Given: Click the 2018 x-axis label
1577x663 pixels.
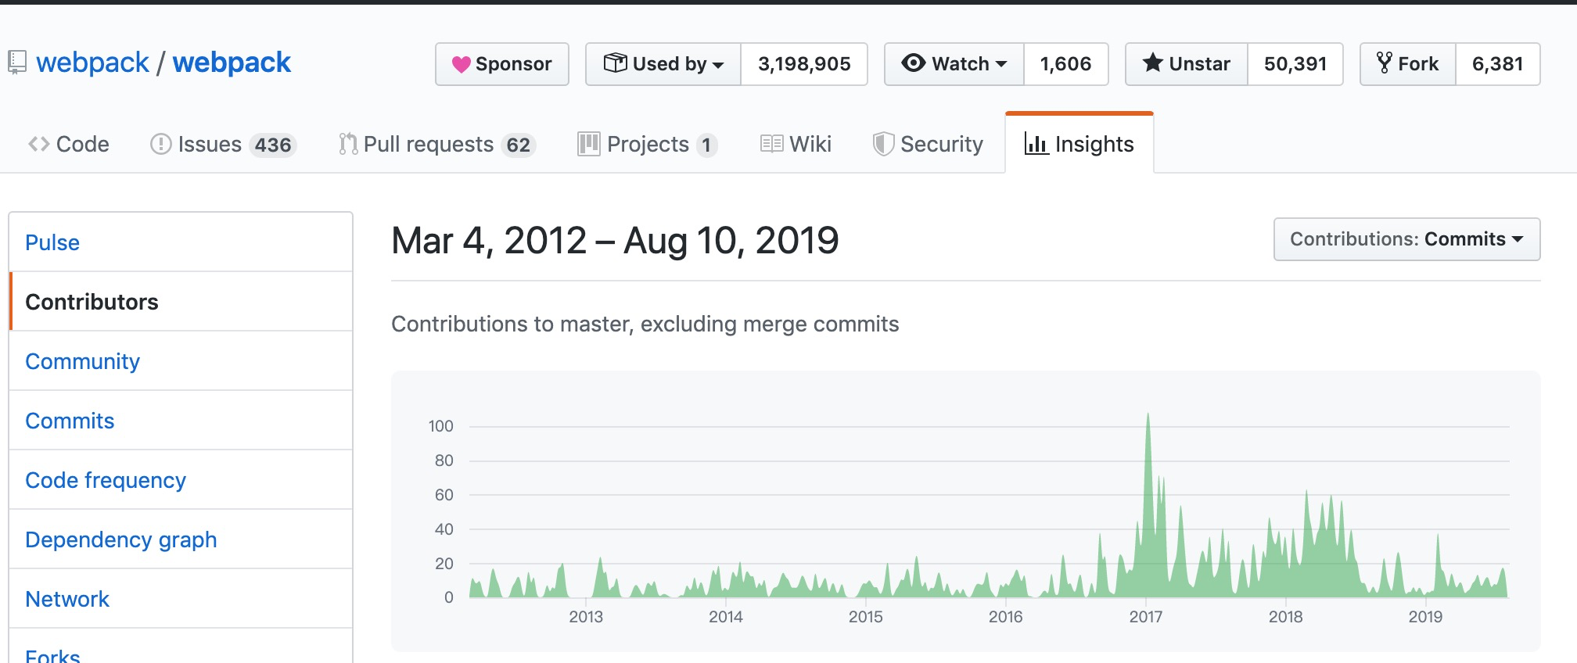Looking at the screenshot, I should click(1286, 617).
